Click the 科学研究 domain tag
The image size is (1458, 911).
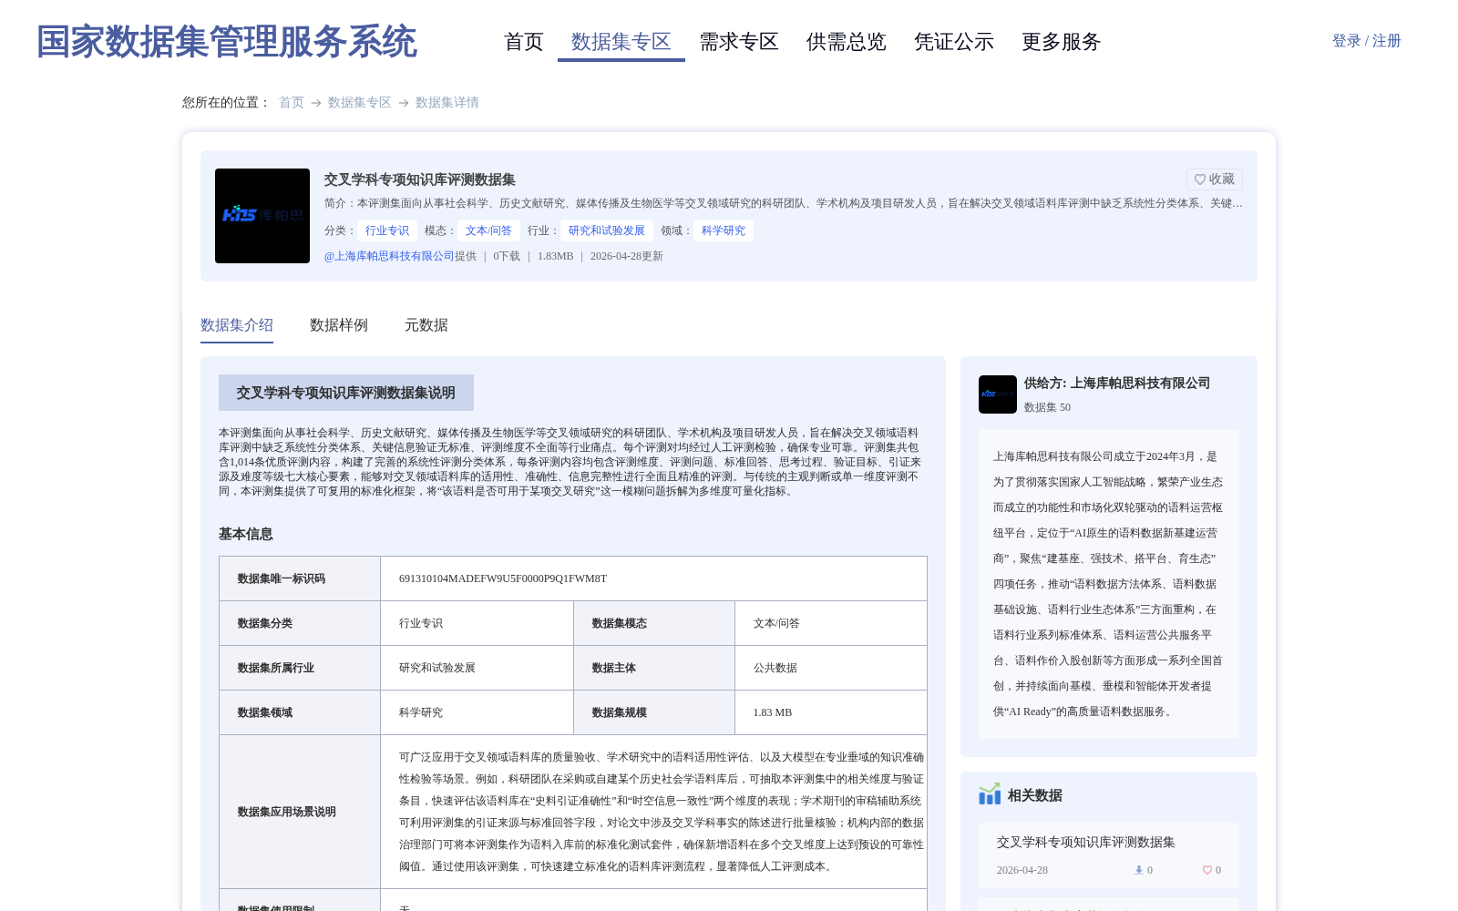coord(724,230)
